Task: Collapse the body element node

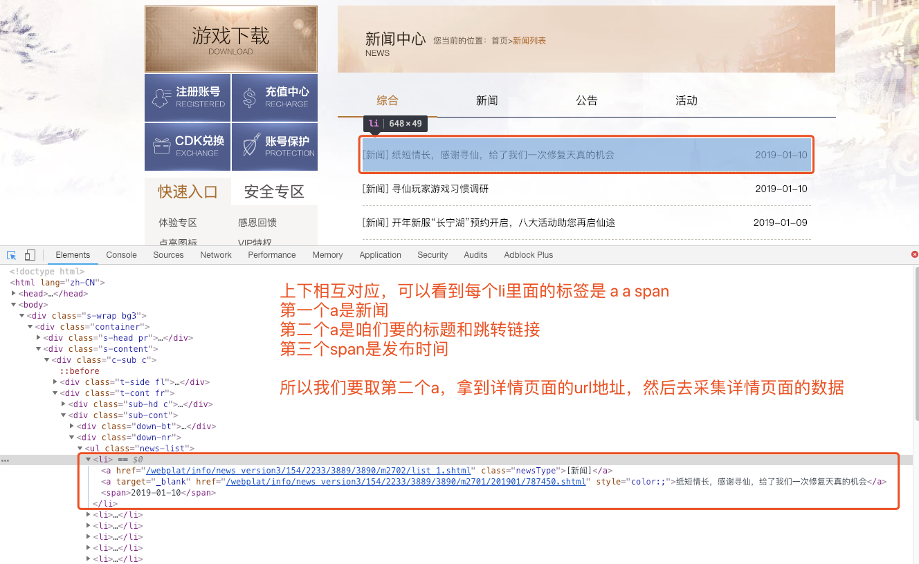Action: 14,305
